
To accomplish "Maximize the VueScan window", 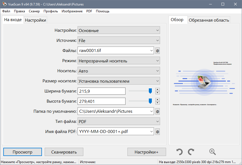I will click(x=223, y=4).
